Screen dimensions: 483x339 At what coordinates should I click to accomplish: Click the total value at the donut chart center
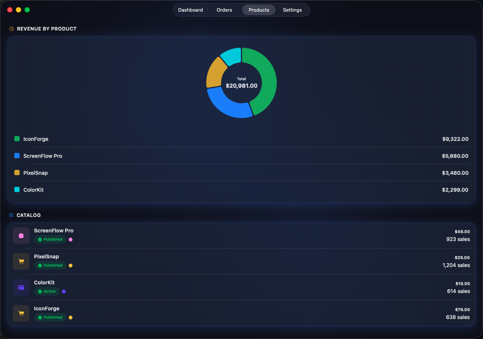pyautogui.click(x=241, y=86)
